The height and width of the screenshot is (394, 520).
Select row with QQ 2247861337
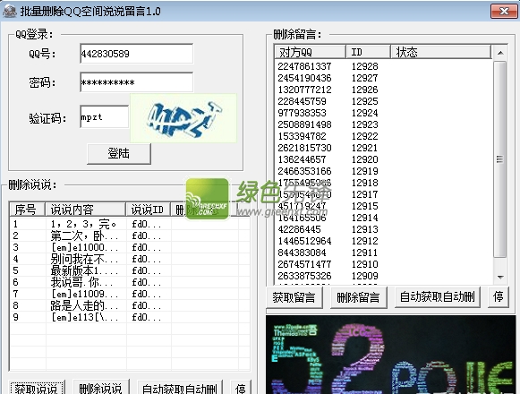click(383, 66)
